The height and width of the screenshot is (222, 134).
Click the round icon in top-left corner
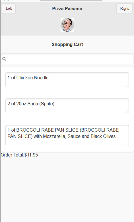tap(6, 0)
